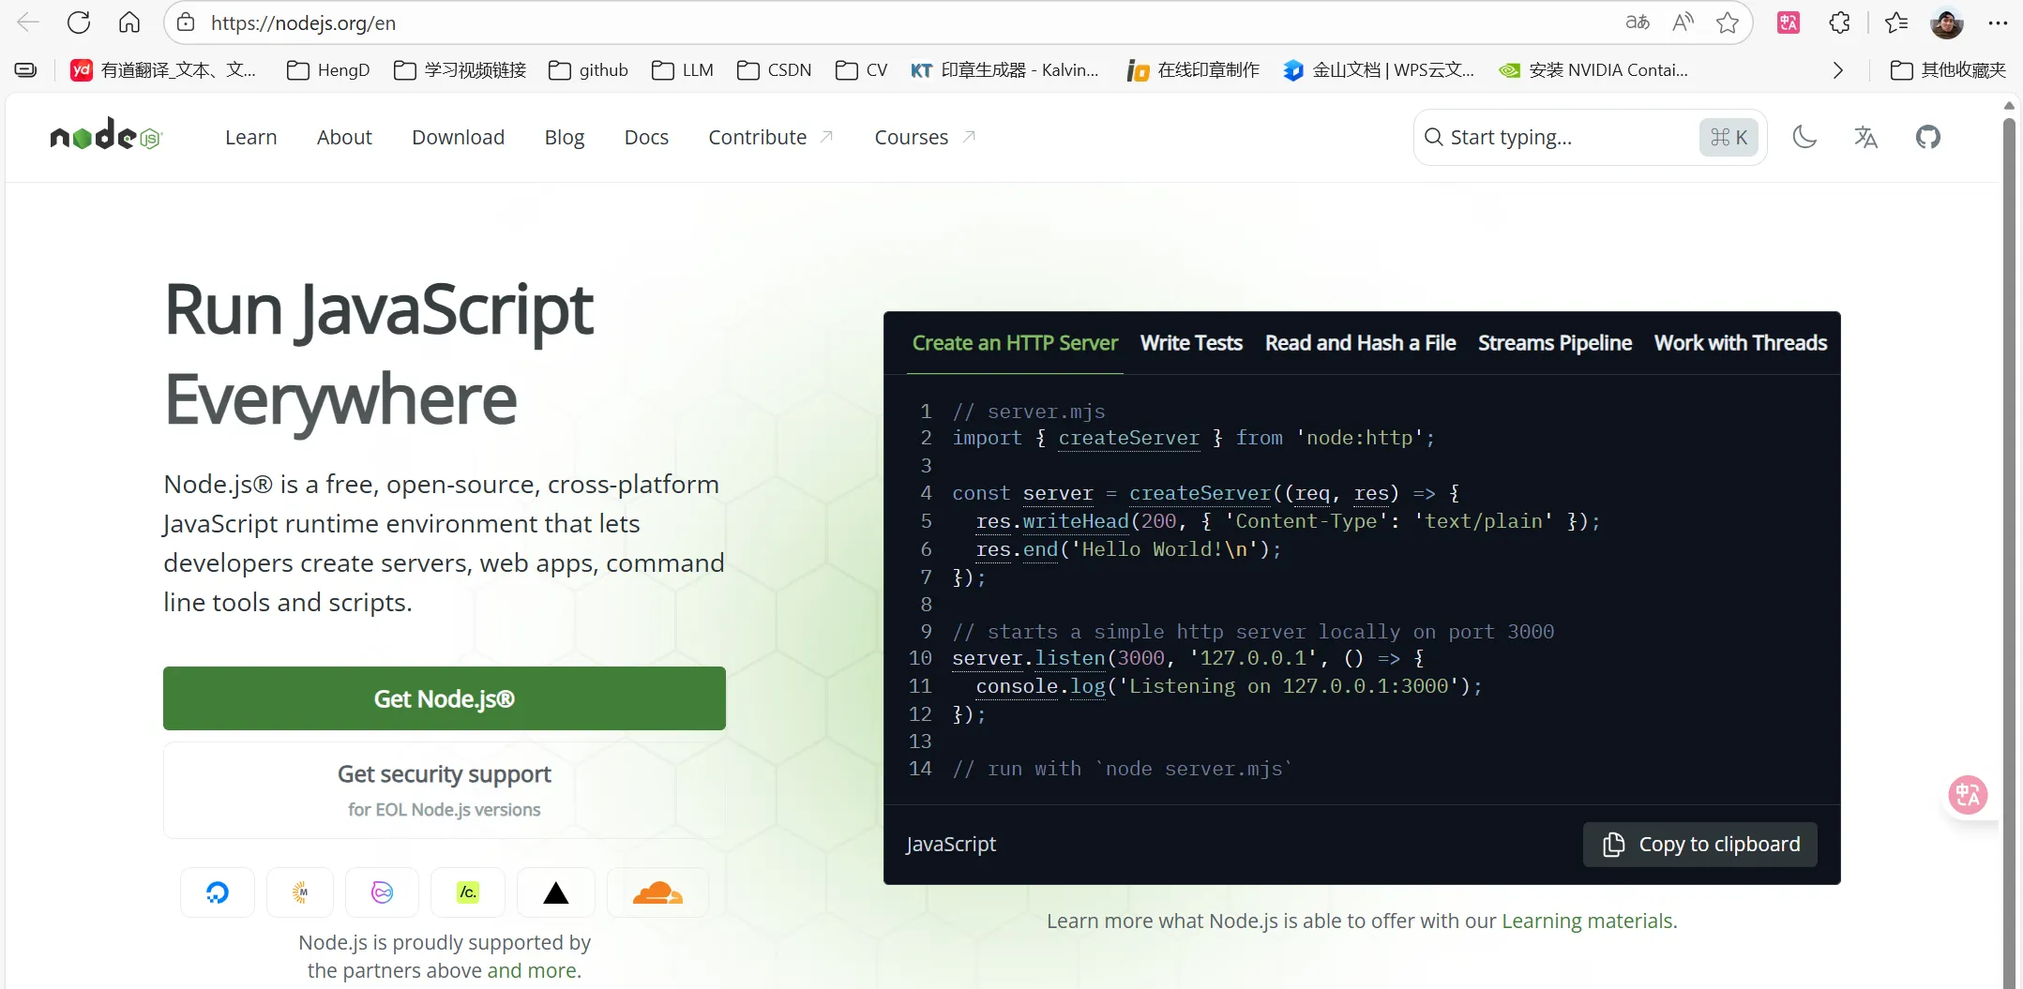The width and height of the screenshot is (2023, 989).
Task: Toggle dark mode with the moon icon
Action: [x=1804, y=137]
